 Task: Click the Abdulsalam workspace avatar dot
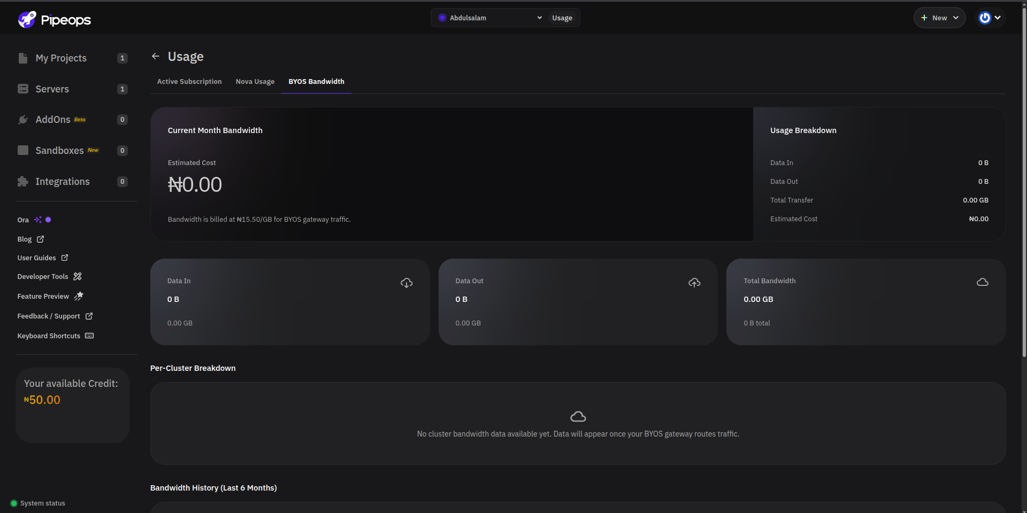point(442,18)
